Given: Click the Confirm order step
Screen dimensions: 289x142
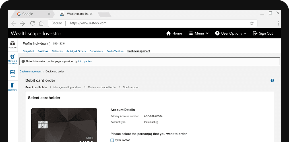Looking at the screenshot, I should (131, 87).
